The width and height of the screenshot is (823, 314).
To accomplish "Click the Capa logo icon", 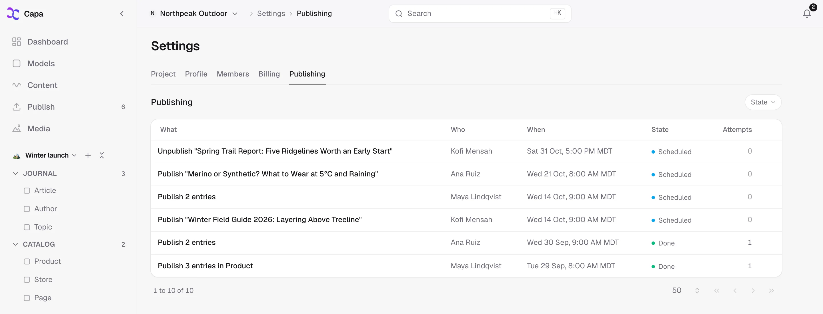I will pyautogui.click(x=13, y=13).
